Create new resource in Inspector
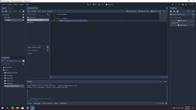The width and height of the screenshot is (196, 110). (x=171, y=11)
